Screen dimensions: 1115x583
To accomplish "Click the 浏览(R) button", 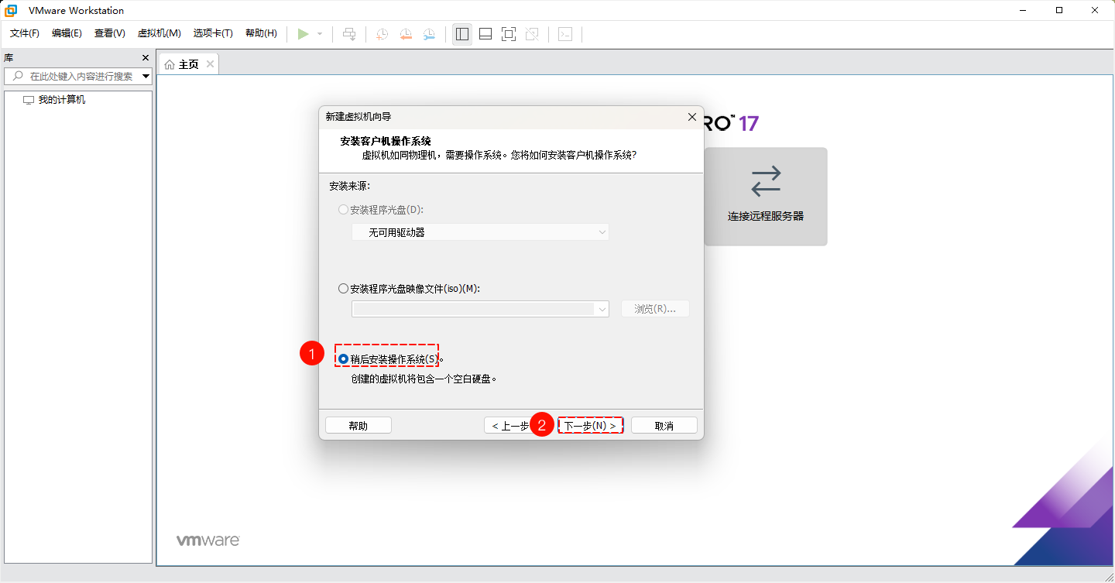I will click(654, 308).
